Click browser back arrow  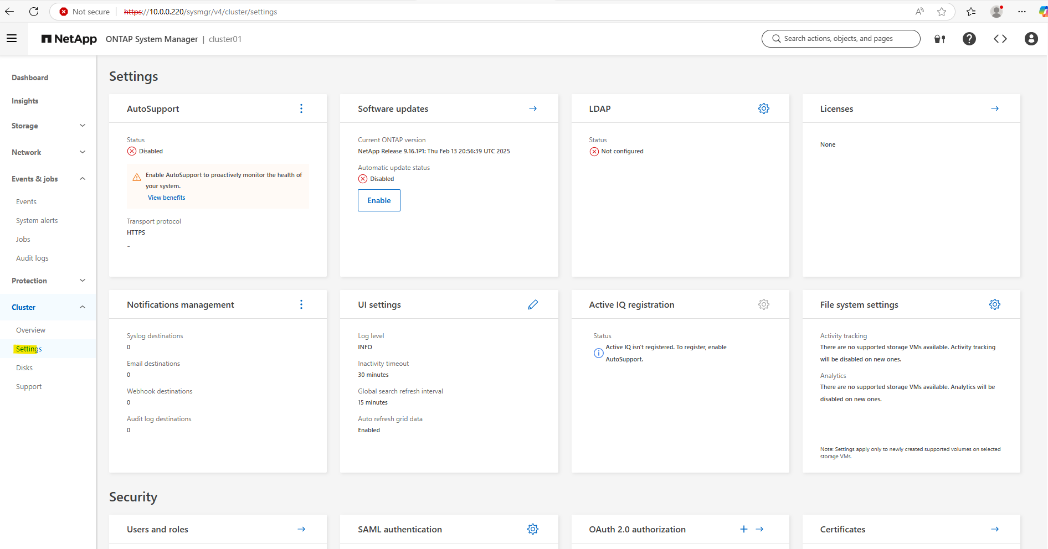click(x=9, y=12)
